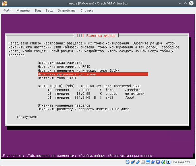Image resolution: width=196 pixels, height=166 pixels.
Task: Open the Файл menu
Action: pyautogui.click(x=8, y=10)
